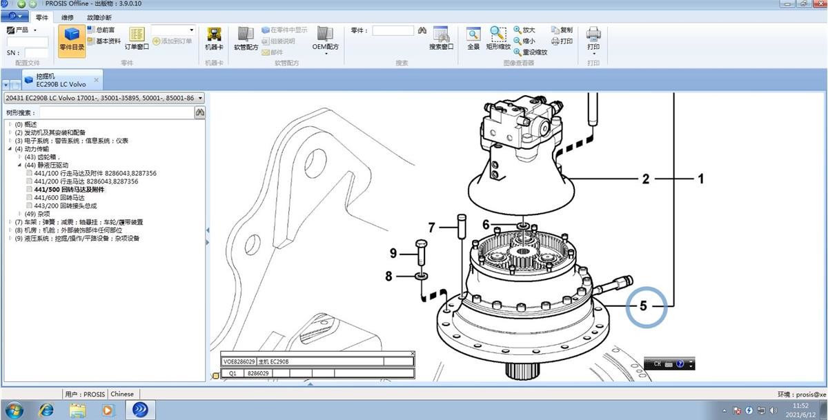Viewport: 828px width, 420px height.
Task: Close the small parts table panel
Action: pyautogui.click(x=413, y=354)
